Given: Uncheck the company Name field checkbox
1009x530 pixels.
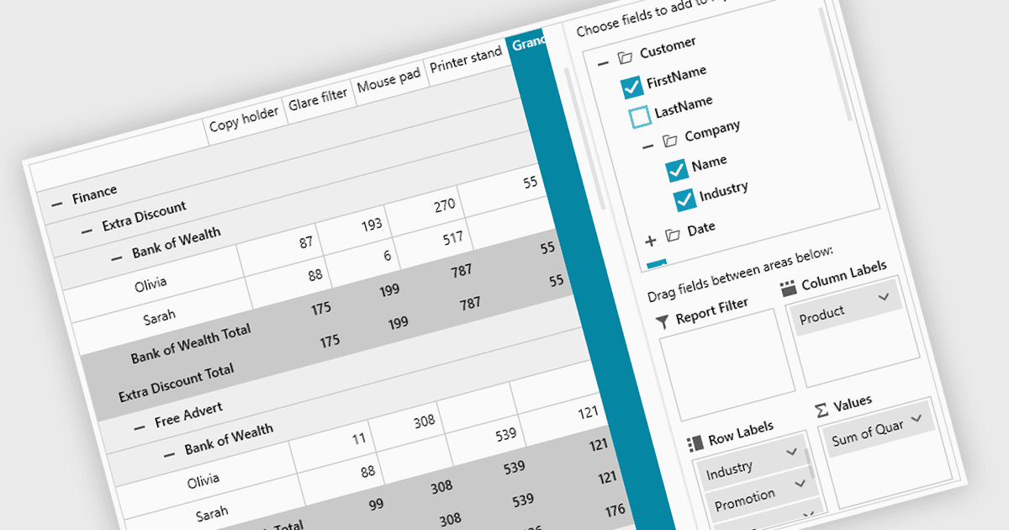Looking at the screenshot, I should 677,171.
